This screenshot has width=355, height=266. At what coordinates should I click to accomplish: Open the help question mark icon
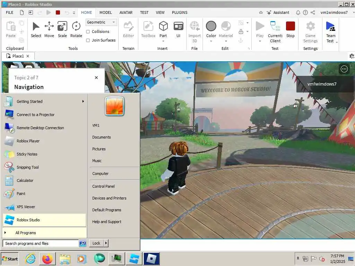305,12
